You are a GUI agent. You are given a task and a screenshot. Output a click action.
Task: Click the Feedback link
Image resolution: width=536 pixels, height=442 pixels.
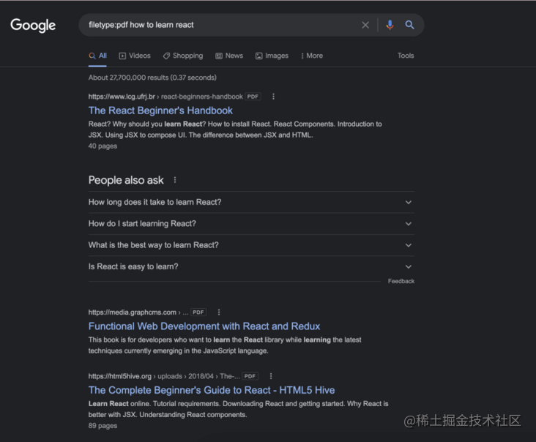[401, 281]
